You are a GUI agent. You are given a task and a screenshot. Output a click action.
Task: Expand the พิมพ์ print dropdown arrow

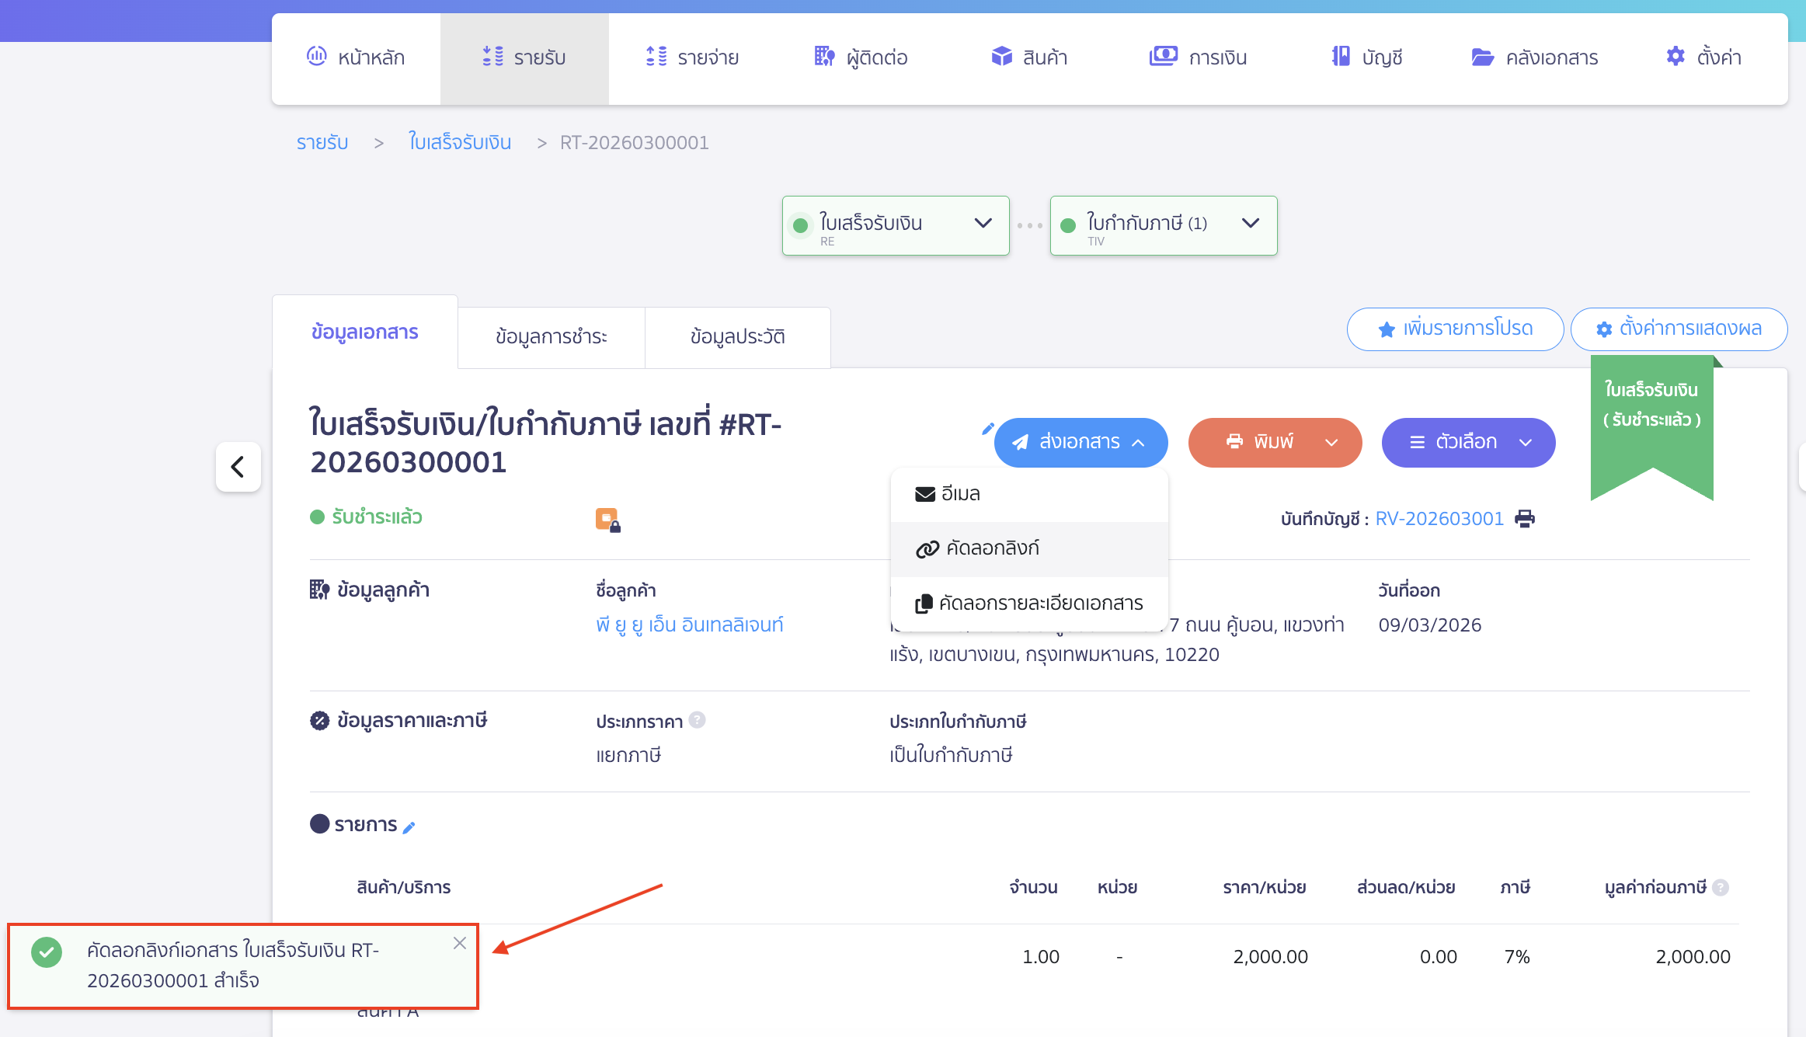point(1330,442)
